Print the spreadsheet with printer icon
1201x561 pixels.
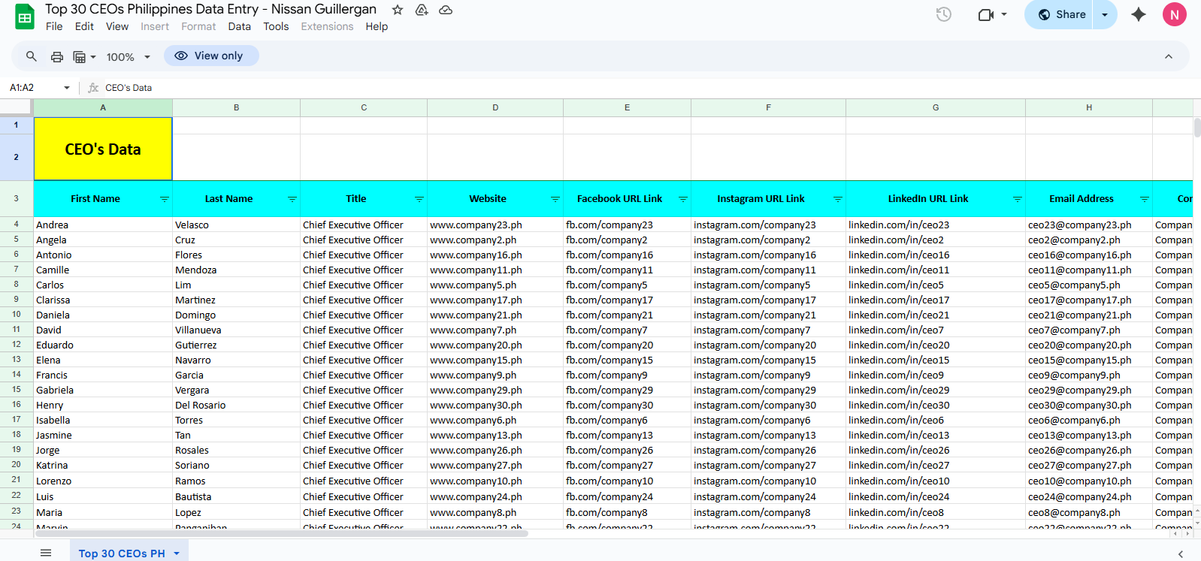[57, 56]
